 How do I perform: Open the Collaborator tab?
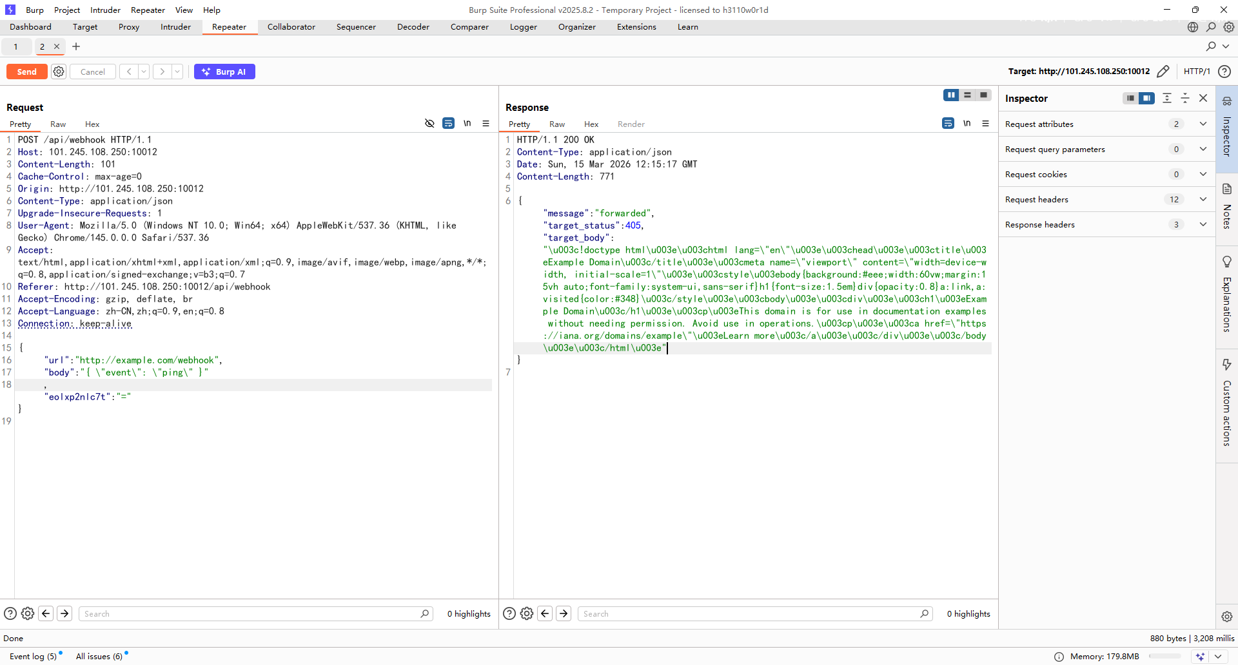[x=291, y=27]
